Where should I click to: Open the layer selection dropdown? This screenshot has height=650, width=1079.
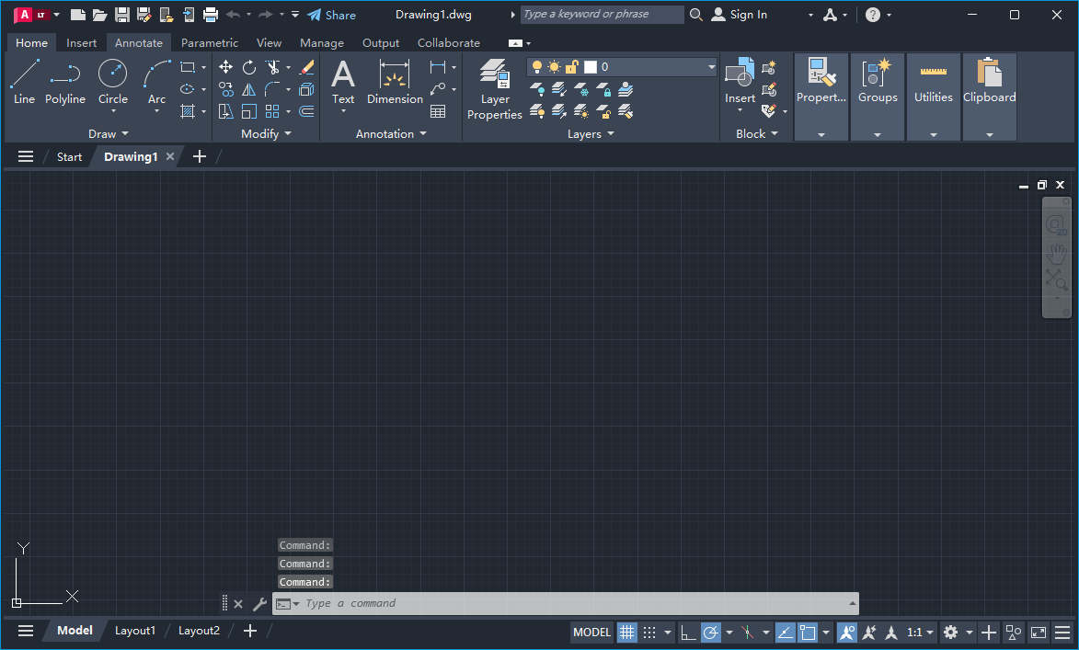(708, 66)
